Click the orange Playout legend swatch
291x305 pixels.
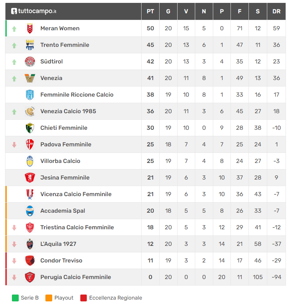(x=49, y=298)
